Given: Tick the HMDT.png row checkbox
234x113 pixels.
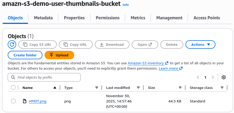Looking at the screenshot, I should click(13, 101).
